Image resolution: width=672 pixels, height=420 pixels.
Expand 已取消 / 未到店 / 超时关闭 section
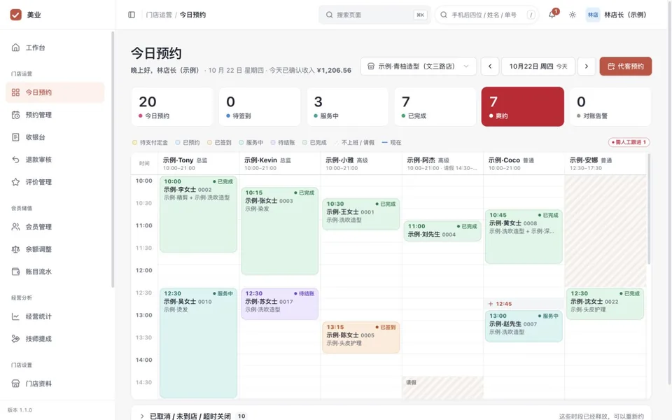[x=142, y=416]
